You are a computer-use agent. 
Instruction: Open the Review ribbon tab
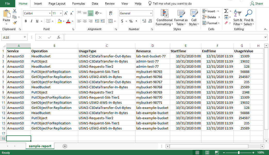pyautogui.click(x=110, y=4)
